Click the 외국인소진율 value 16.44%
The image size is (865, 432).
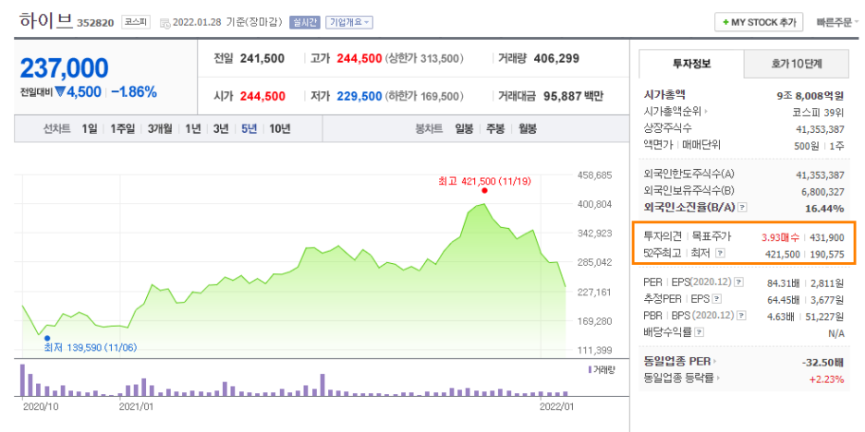(x=826, y=209)
